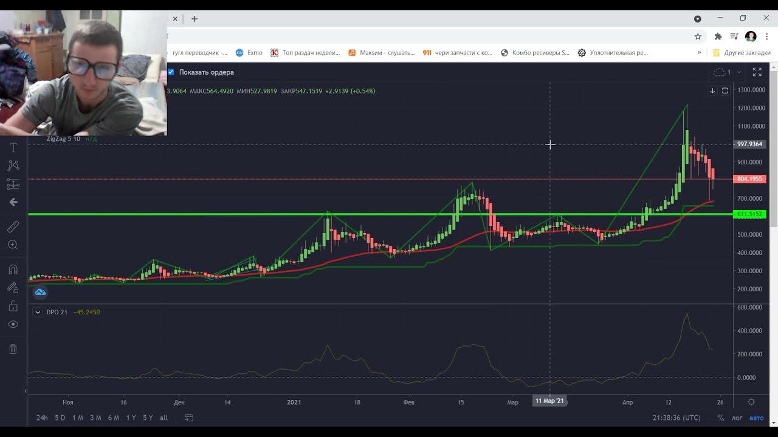
Task: Toggle lock all drawing tools
Action: pos(13,306)
